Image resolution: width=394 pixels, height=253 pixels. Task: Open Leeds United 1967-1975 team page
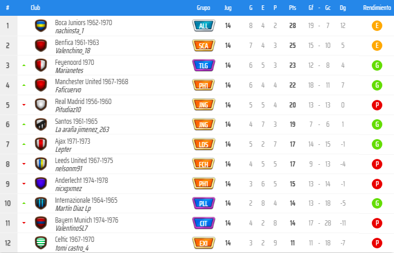[x=84, y=161]
